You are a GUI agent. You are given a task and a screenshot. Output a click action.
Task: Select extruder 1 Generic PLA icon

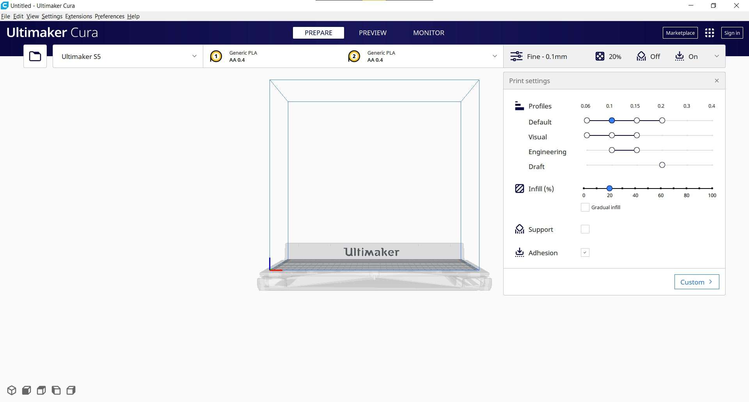tap(216, 57)
